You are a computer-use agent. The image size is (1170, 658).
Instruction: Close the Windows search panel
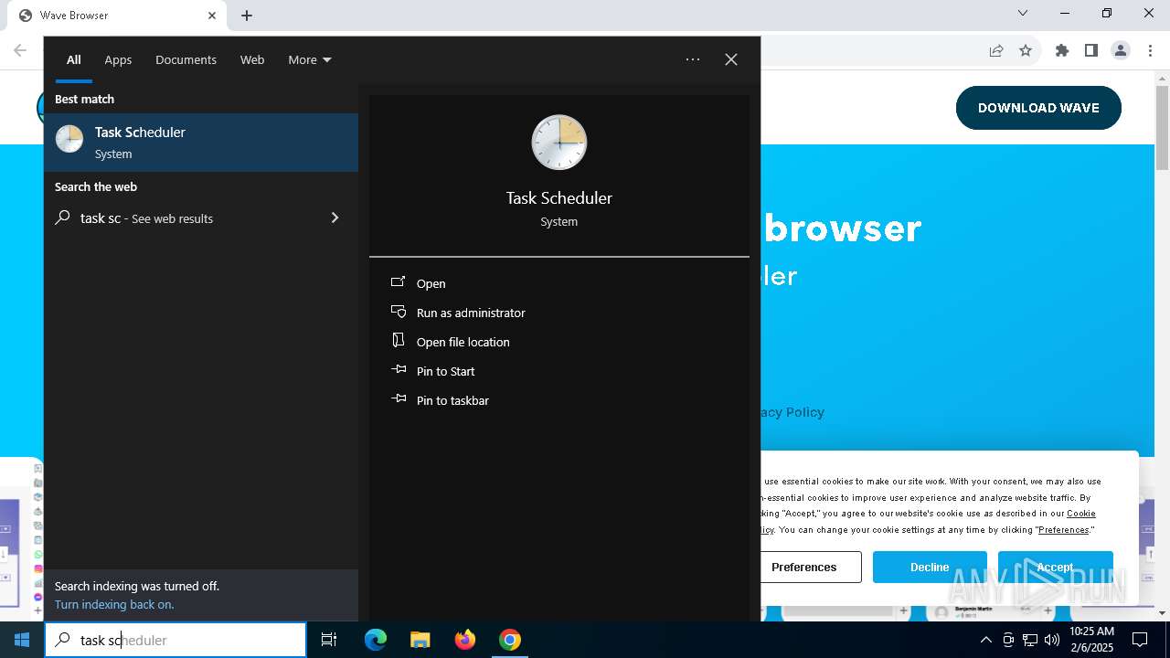pyautogui.click(x=731, y=59)
